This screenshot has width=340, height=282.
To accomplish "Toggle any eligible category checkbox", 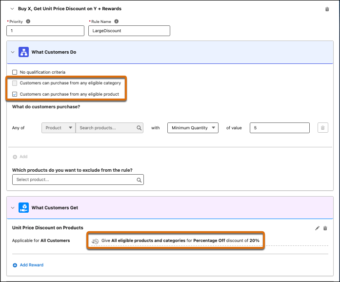I will pyautogui.click(x=15, y=83).
